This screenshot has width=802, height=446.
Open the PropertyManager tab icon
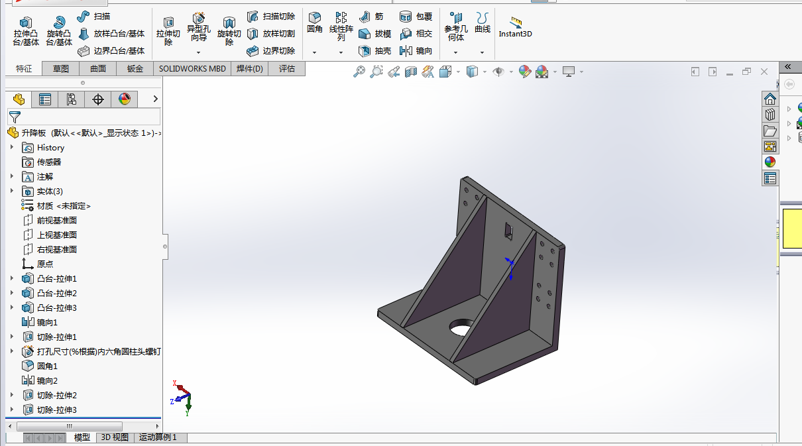[45, 99]
